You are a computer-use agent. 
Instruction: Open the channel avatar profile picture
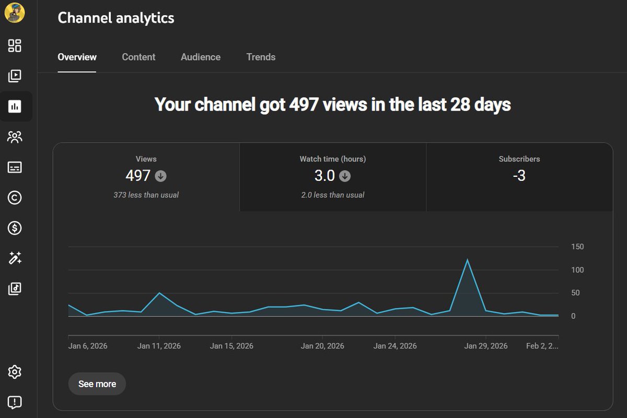pyautogui.click(x=15, y=13)
